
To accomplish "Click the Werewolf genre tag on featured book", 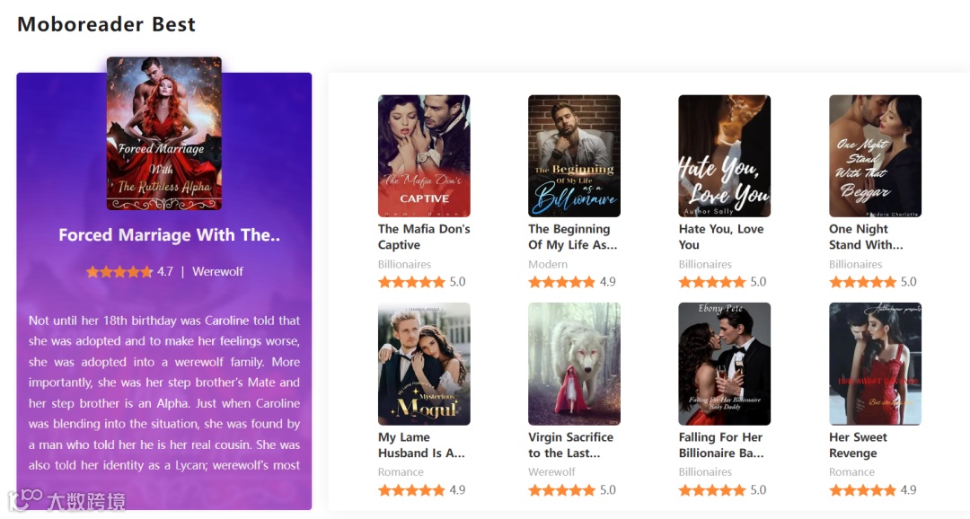I will click(x=217, y=271).
